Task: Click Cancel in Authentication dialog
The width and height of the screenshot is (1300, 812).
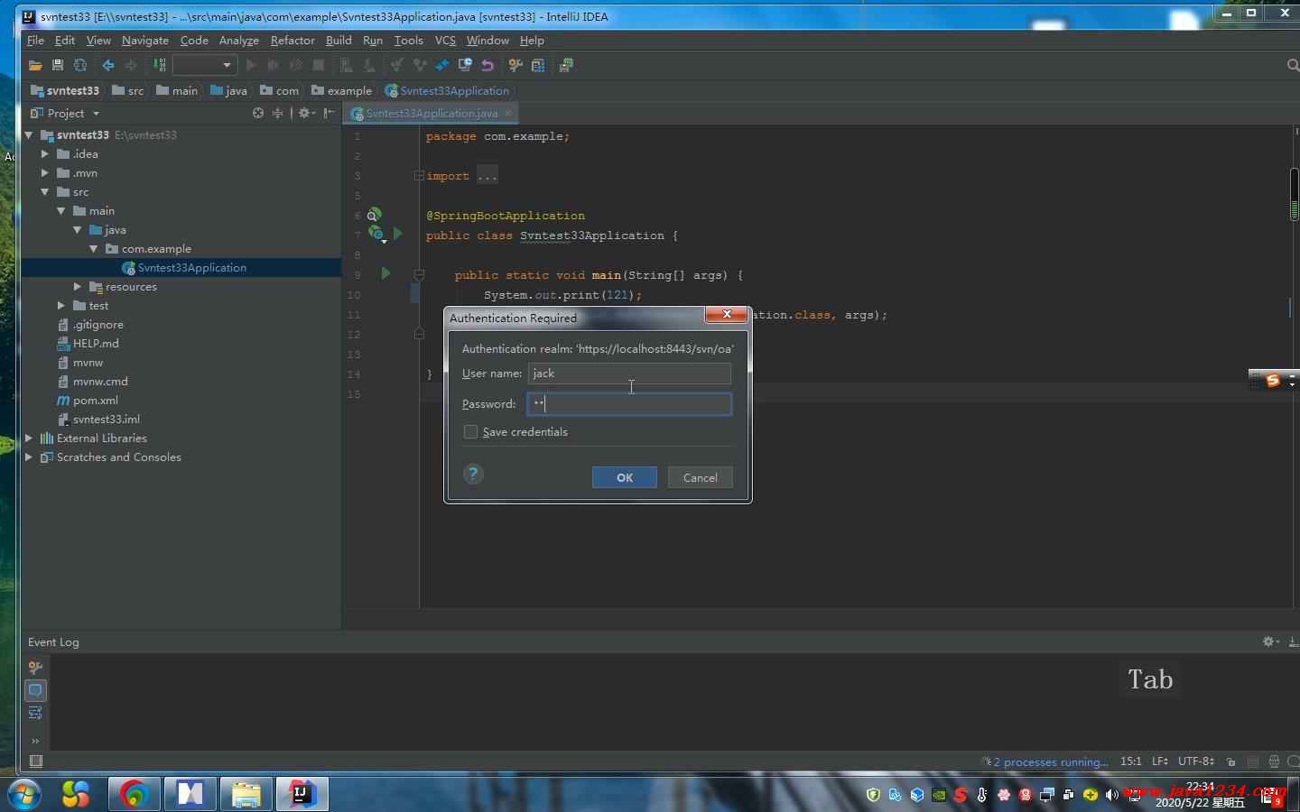Action: coord(701,477)
